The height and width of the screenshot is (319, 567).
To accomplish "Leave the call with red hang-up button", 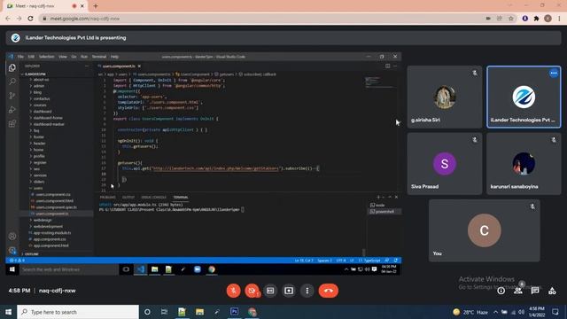I will (x=329, y=291).
